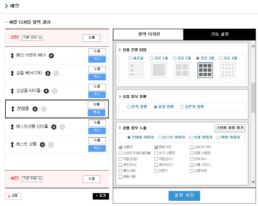This screenshot has width=258, height=206.
Task: Select the 세로형 radio option
Action: [130, 58]
